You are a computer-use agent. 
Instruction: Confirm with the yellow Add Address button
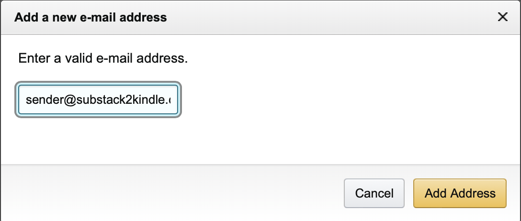coord(460,193)
